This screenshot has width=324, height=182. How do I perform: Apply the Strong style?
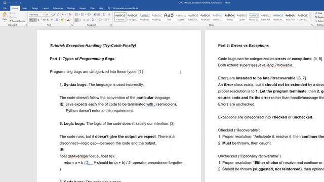tap(229, 17)
